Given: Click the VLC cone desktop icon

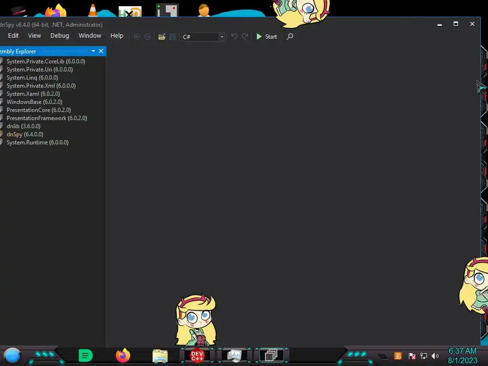Looking at the screenshot, I should coord(93,10).
